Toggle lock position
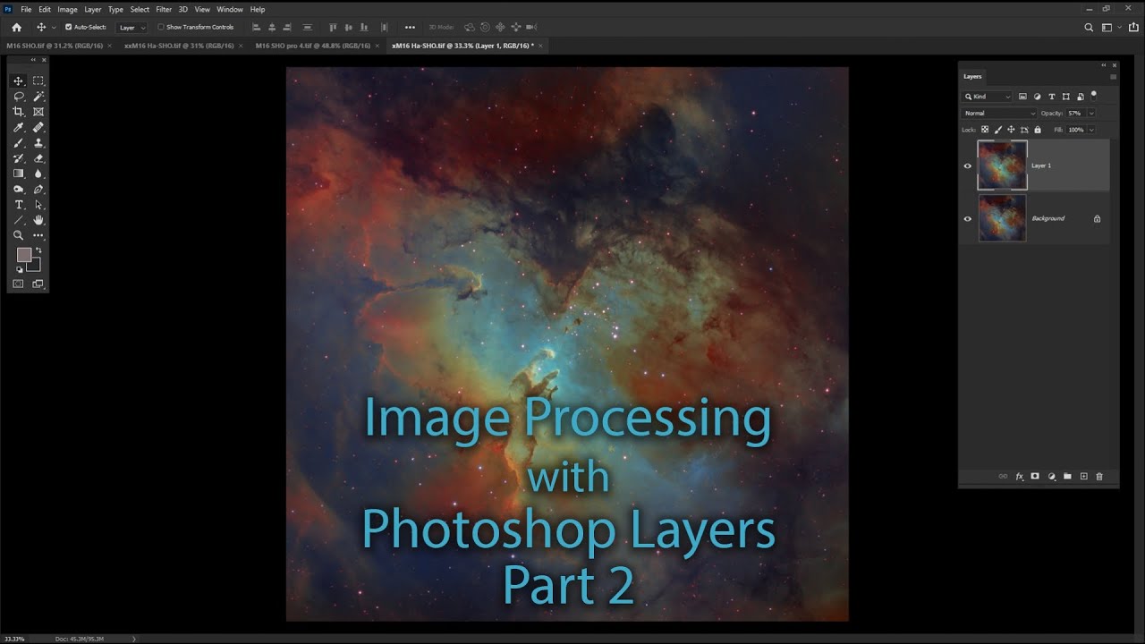 pos(1012,130)
